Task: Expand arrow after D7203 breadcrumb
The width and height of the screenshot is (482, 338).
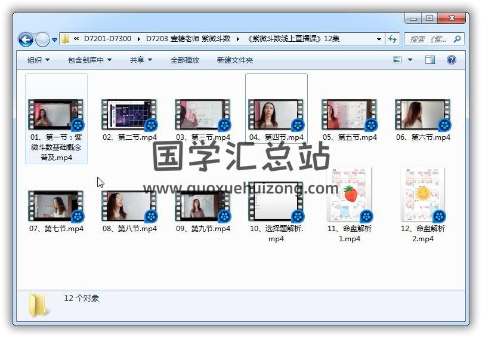Action: click(237, 39)
